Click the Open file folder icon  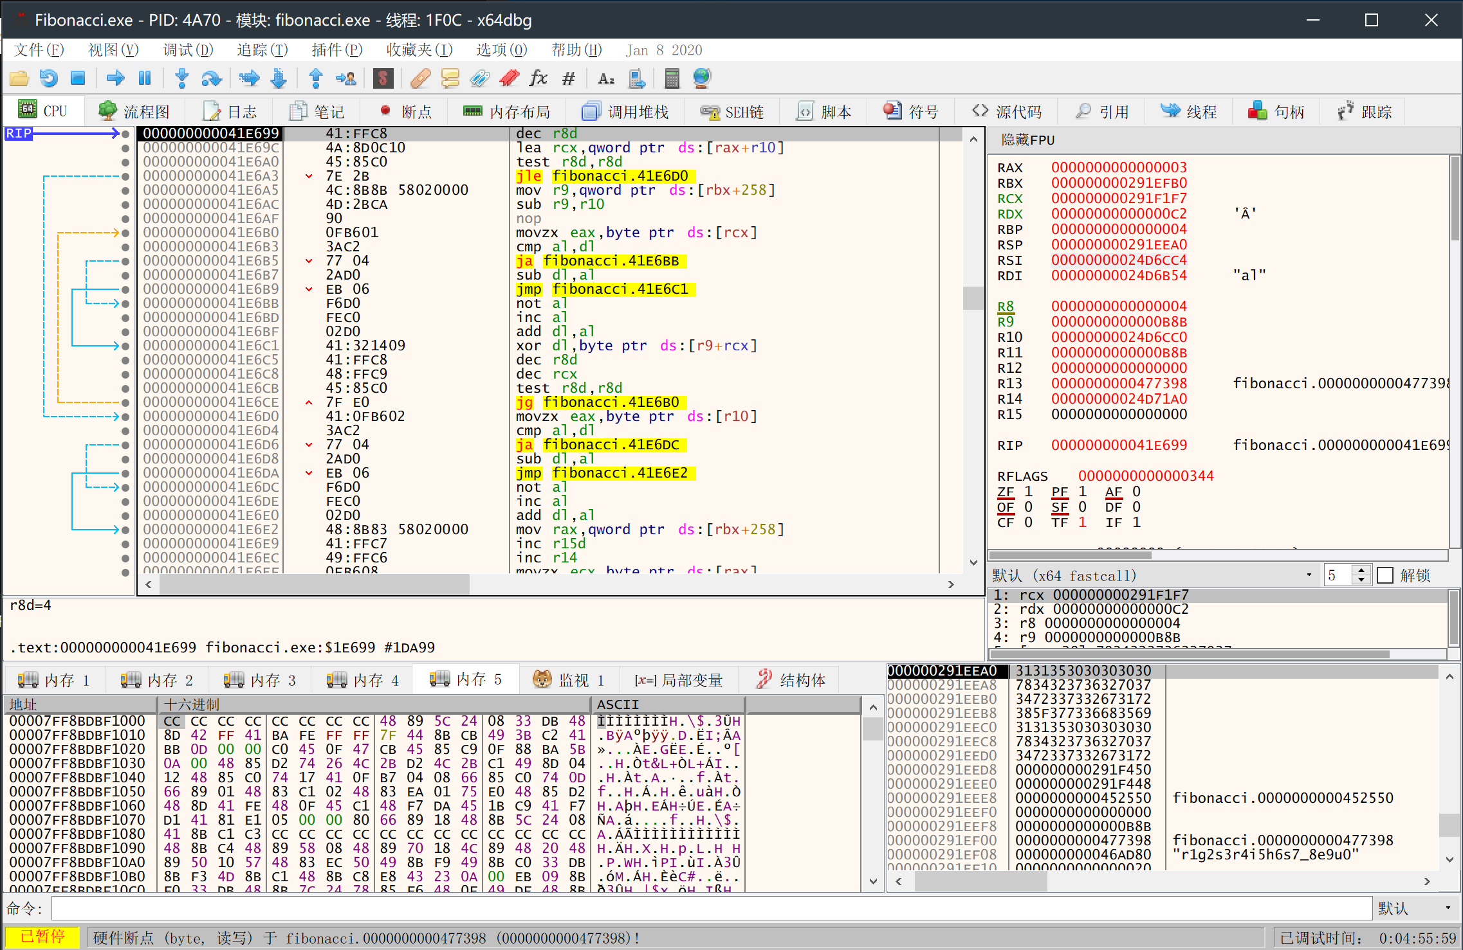(x=19, y=78)
